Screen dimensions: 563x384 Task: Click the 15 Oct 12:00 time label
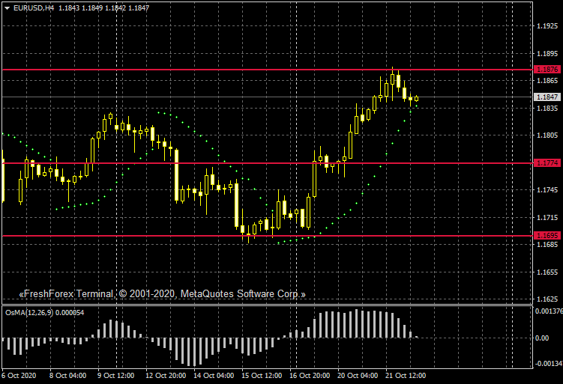coord(262,376)
